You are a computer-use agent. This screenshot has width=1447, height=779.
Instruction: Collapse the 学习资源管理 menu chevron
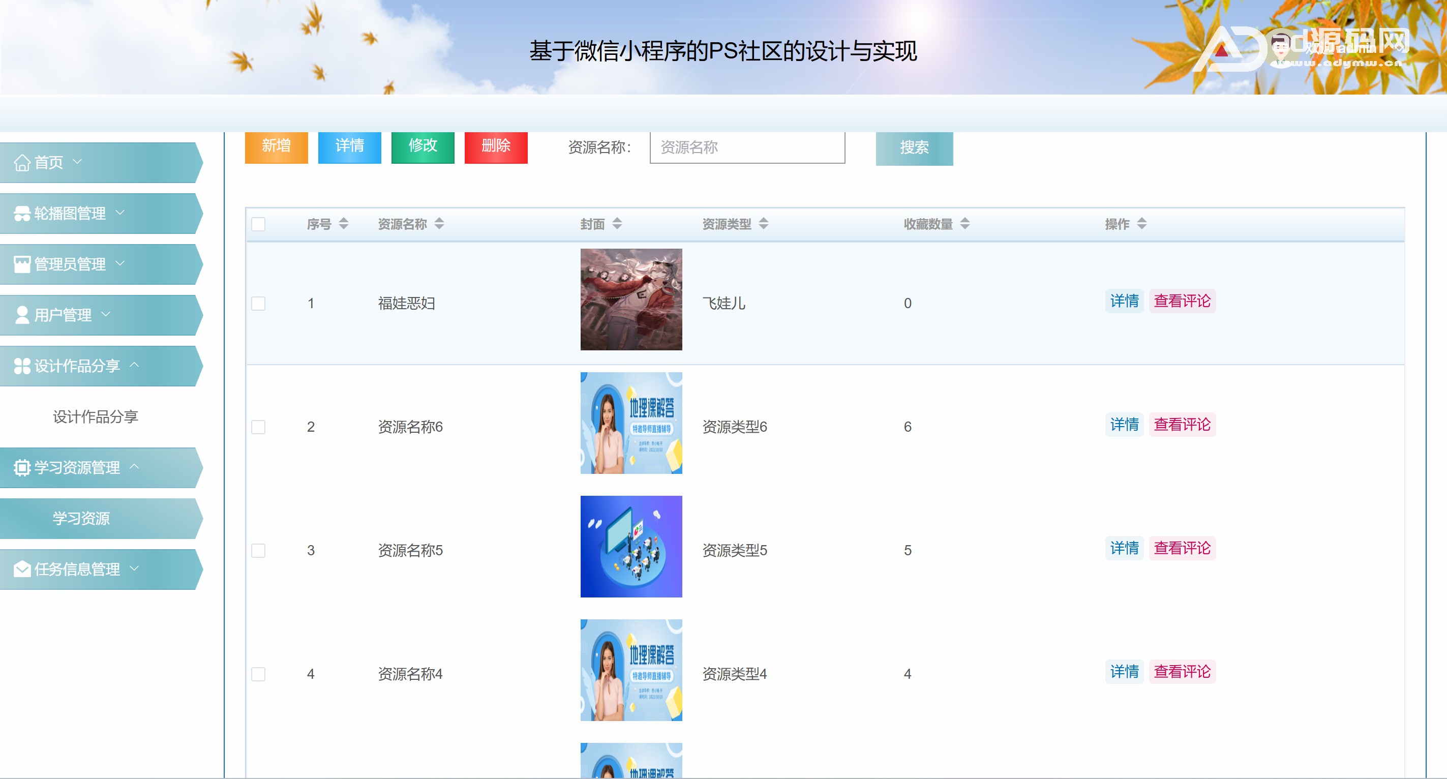click(134, 467)
